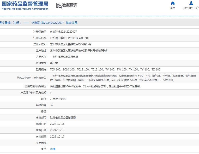Select production address ending 1号楼和2号楼
The height and width of the screenshot is (154, 199).
[x=79, y=51]
